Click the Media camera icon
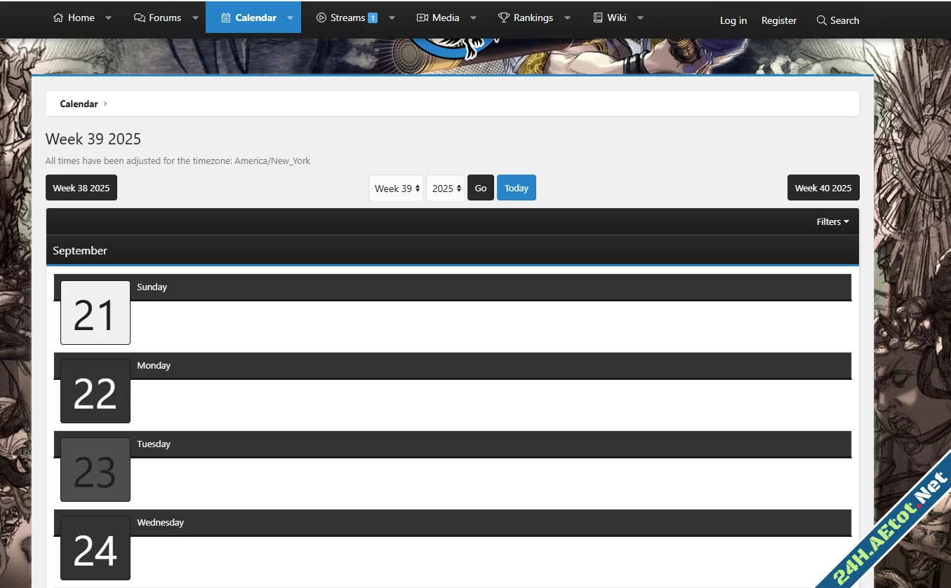The width and height of the screenshot is (951, 588). [422, 18]
